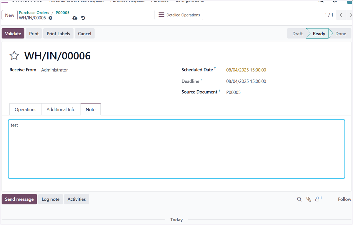353x225 pixels.
Task: Click Print Labels
Action: pyautogui.click(x=58, y=34)
